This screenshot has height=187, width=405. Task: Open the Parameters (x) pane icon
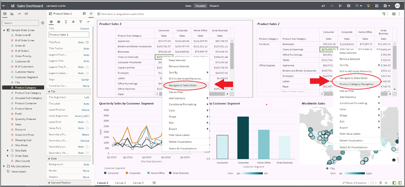[x=26, y=14]
